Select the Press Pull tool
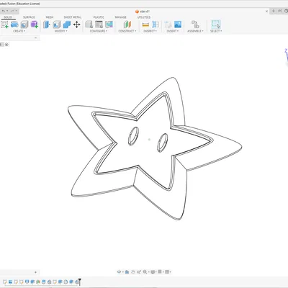The height and width of the screenshot is (288, 288). coord(46,24)
